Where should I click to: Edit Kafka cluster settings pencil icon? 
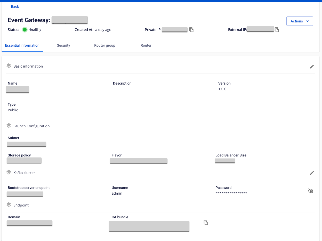[312, 173]
